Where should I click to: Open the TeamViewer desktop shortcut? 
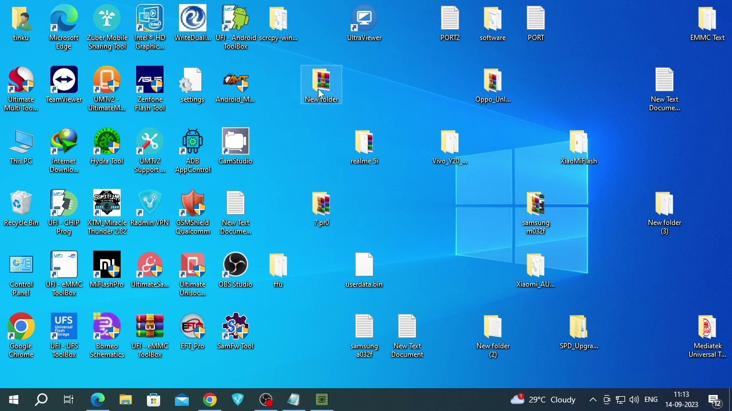[64, 86]
